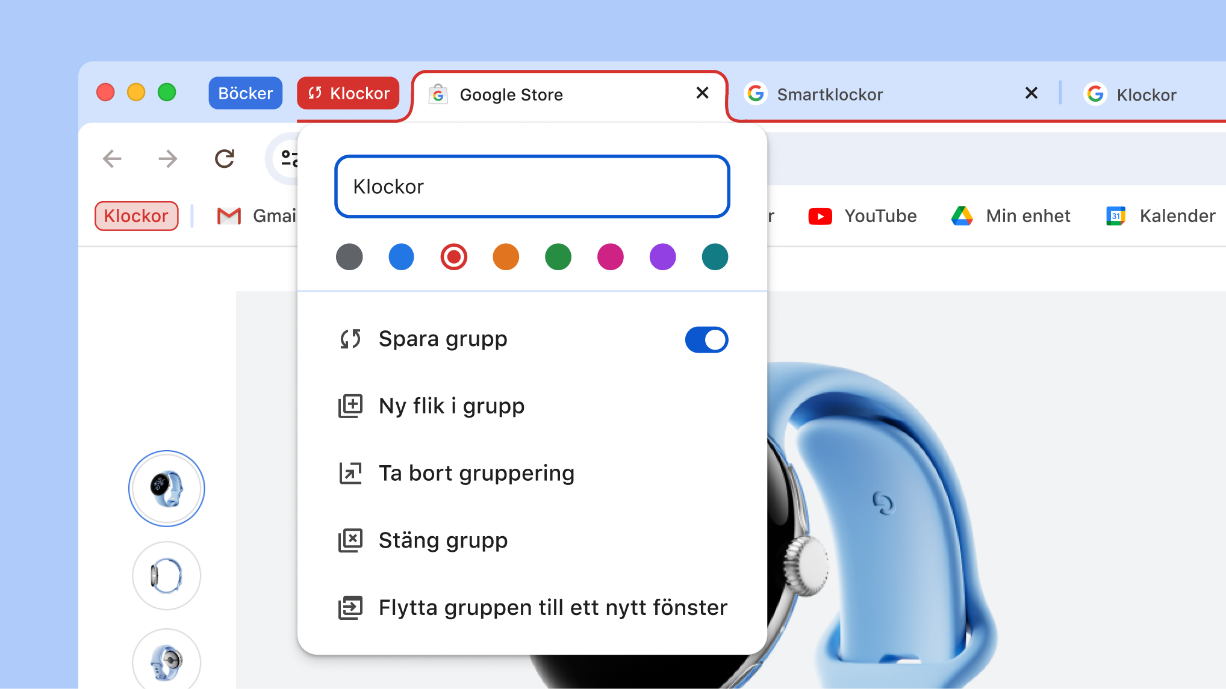Open the Böcker tab group
This screenshot has width=1226, height=689.
click(245, 93)
